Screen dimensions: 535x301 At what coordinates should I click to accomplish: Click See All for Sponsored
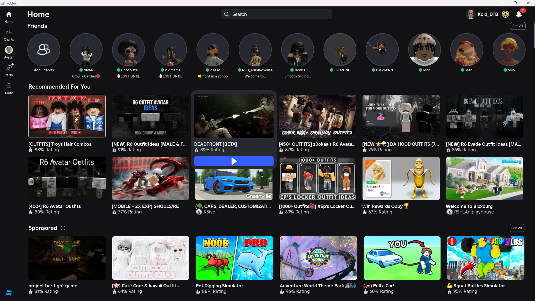[x=516, y=228]
